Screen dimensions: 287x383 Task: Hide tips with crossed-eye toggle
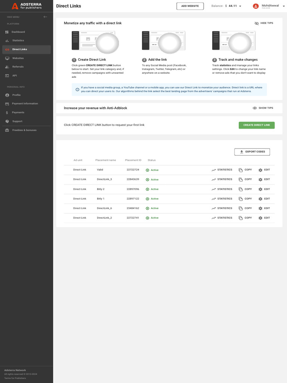coord(264,23)
